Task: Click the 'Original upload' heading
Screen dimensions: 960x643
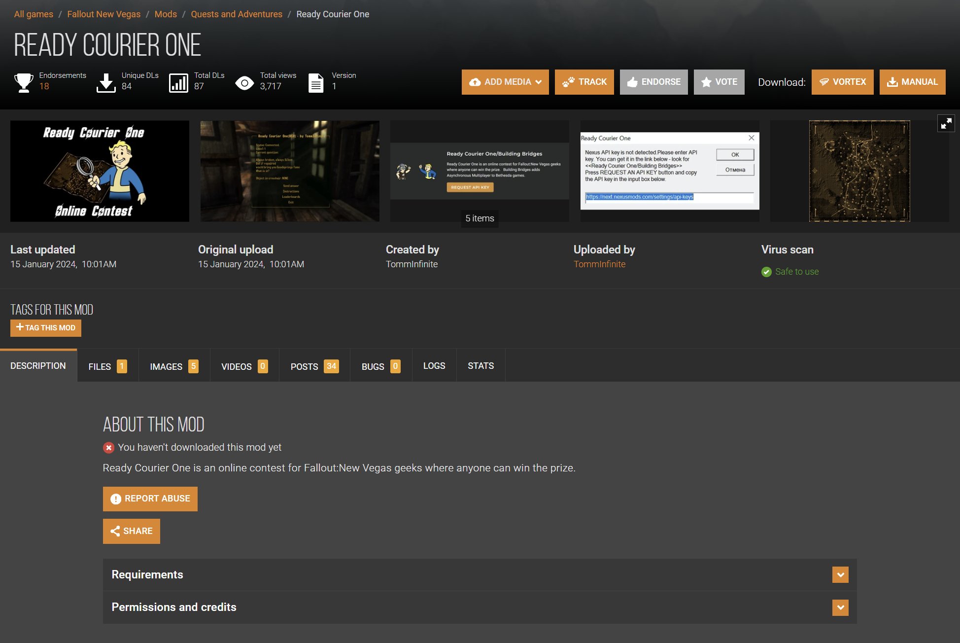Action: click(x=236, y=250)
